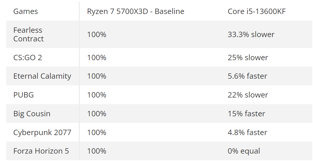Click the 5.6% faster result
Screen dimensions: 313x164
pyautogui.click(x=247, y=76)
